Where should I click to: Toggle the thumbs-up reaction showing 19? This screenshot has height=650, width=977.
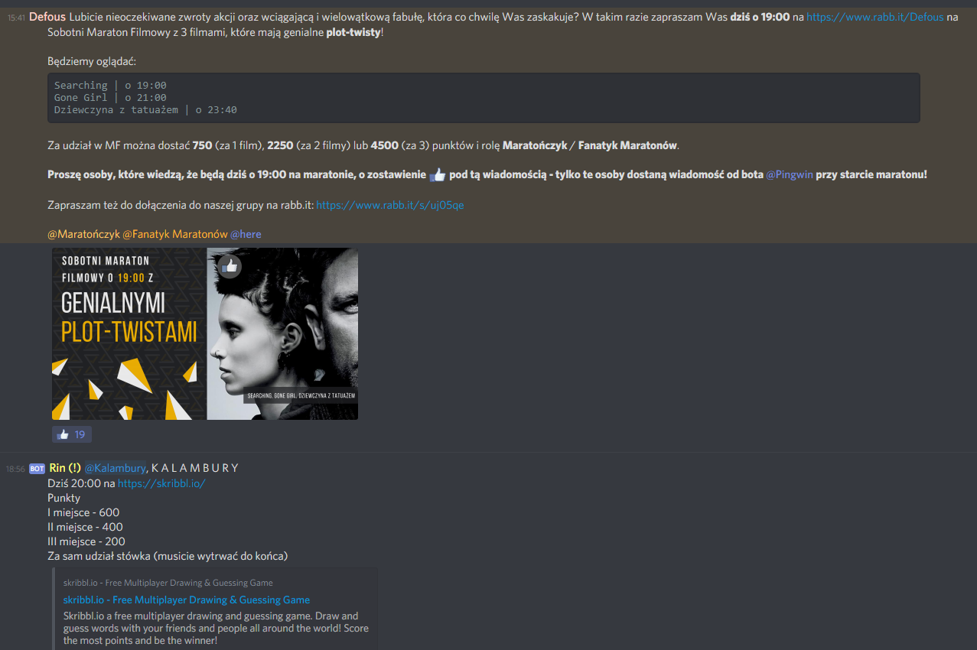[x=72, y=434]
